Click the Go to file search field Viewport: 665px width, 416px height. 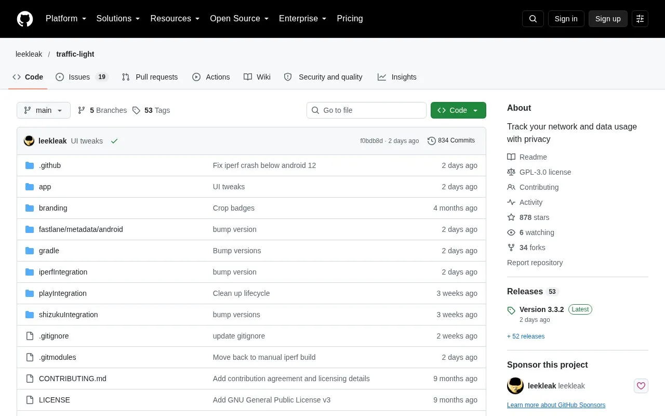[366, 110]
